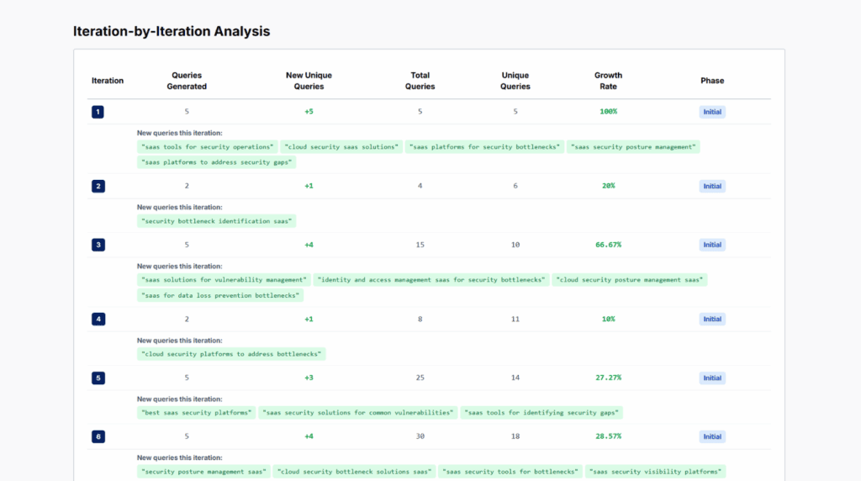Click the iteration 1 number badge

(x=98, y=112)
